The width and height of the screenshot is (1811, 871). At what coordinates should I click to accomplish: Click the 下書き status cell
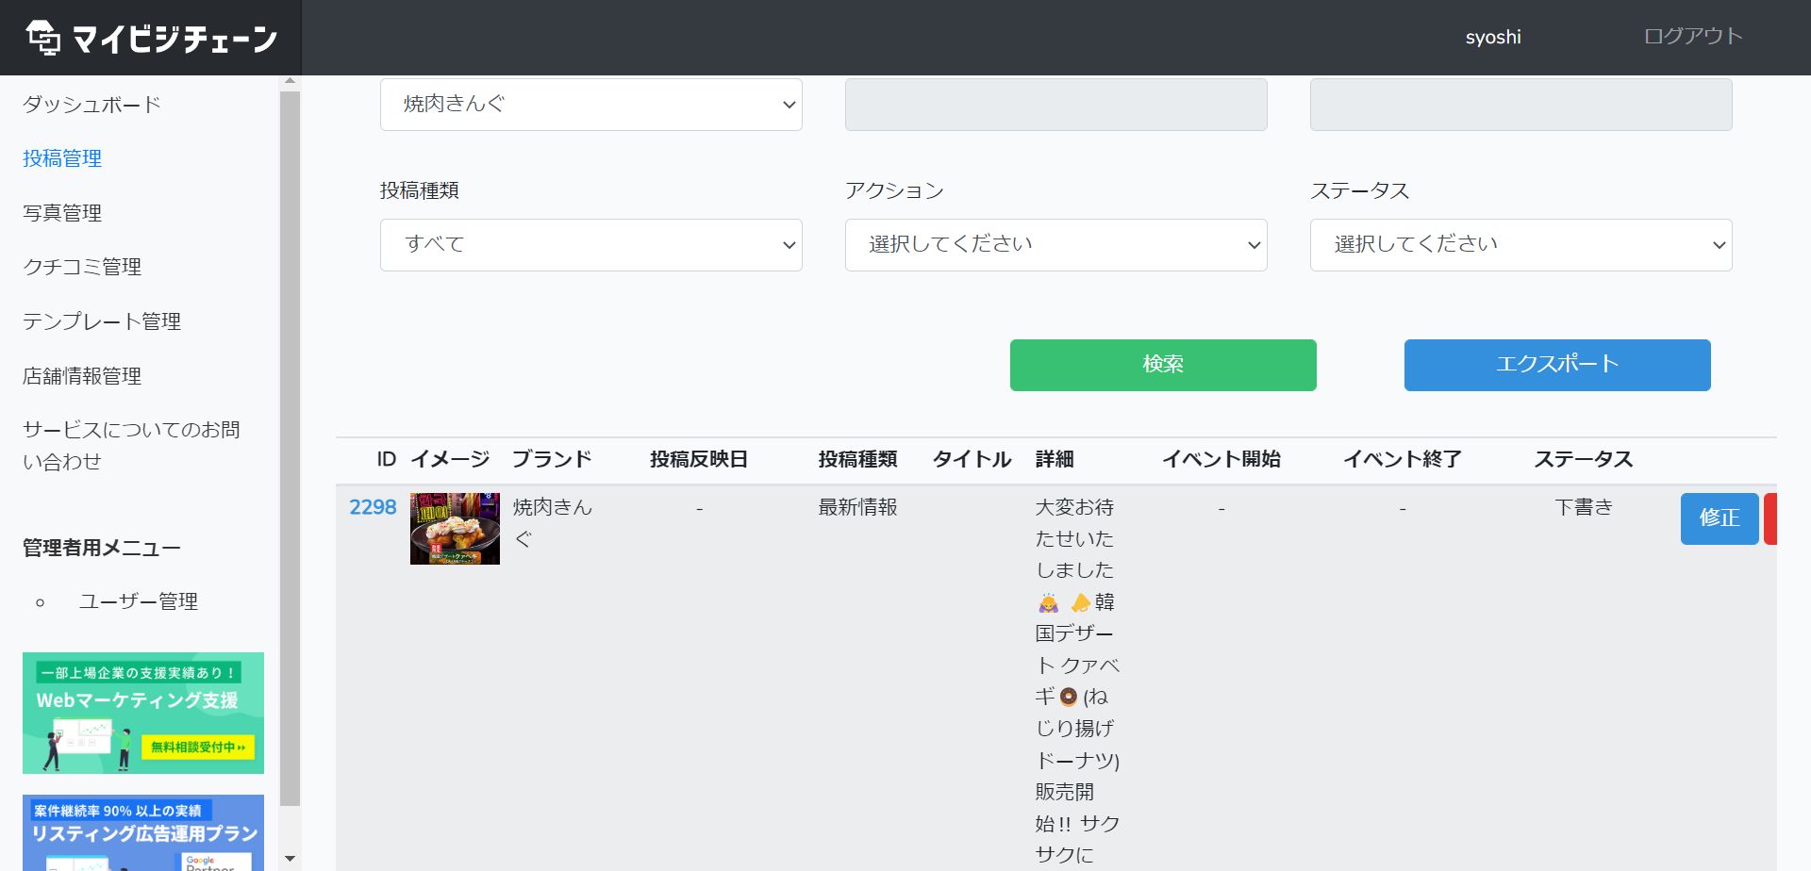(x=1584, y=507)
